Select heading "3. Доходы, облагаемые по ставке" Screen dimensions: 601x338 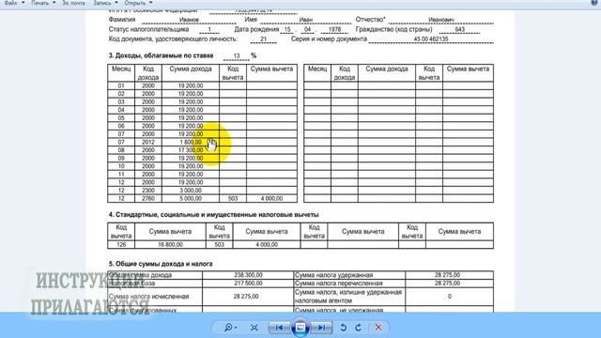coord(161,55)
